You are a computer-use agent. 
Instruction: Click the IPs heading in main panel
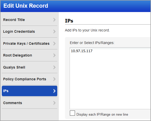coord(69,21)
